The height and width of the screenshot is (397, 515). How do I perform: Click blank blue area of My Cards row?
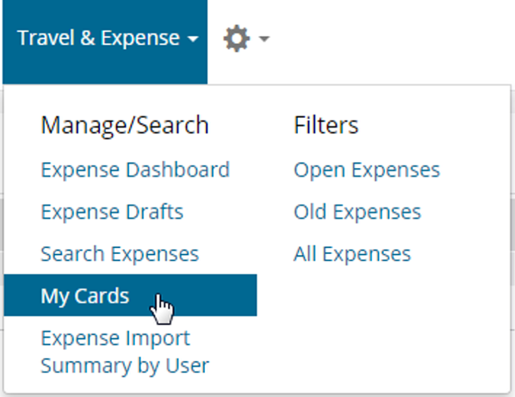[x=213, y=295]
